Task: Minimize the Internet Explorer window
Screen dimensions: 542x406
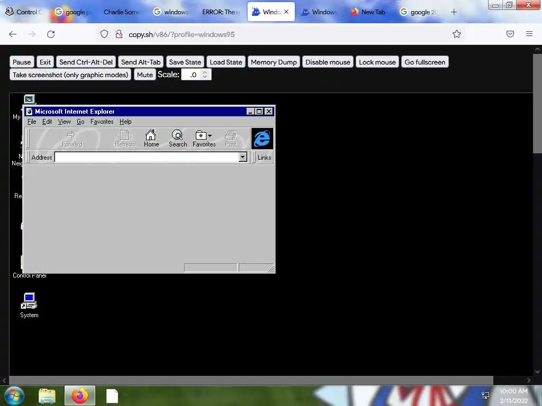Action: [250, 112]
